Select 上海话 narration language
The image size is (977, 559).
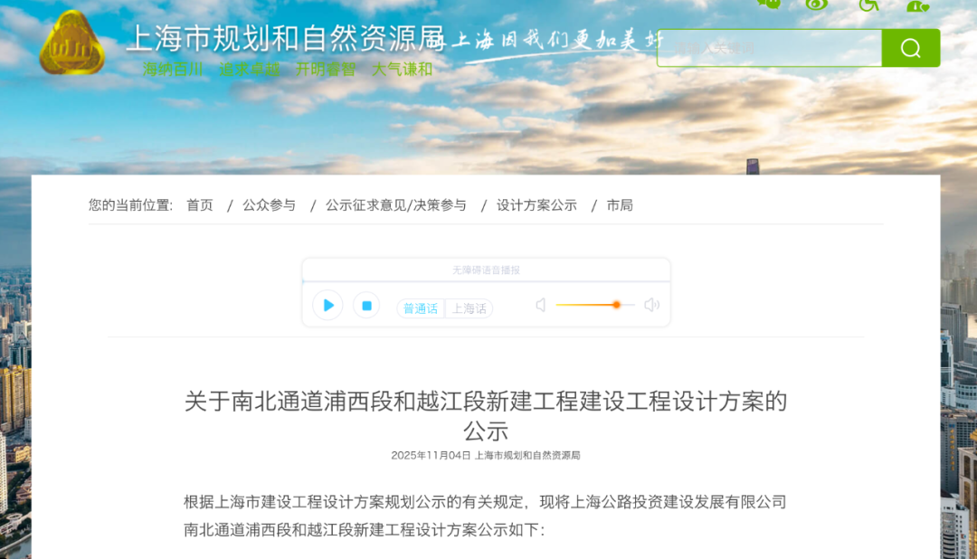point(470,308)
